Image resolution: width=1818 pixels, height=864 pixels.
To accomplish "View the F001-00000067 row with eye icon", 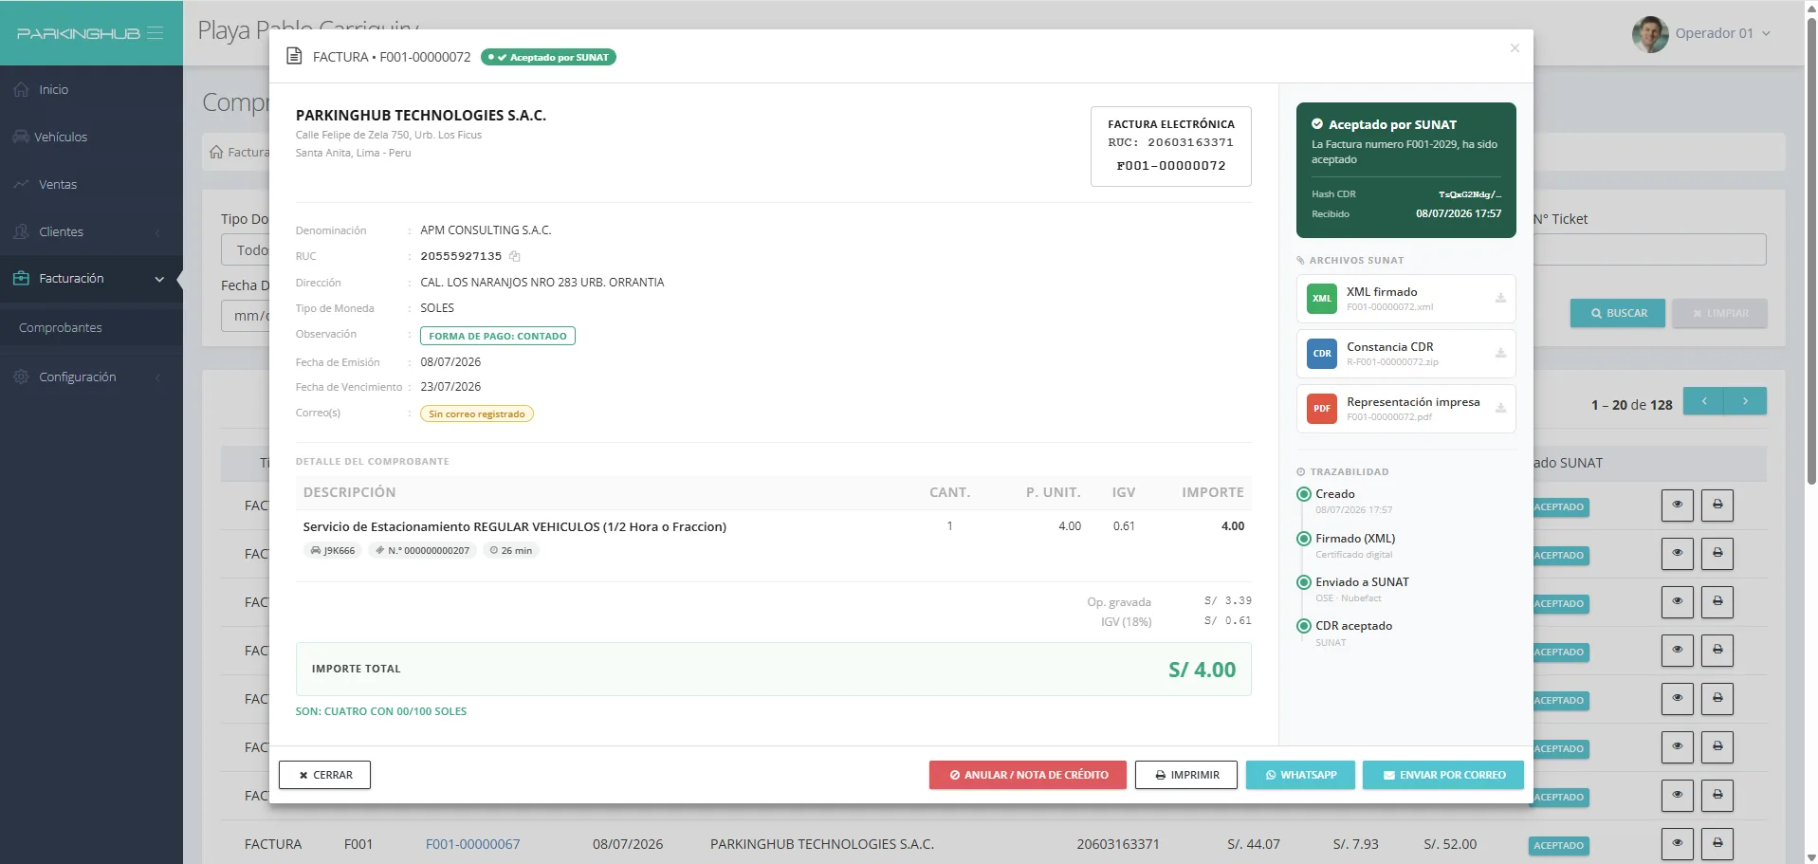I will click(x=1678, y=844).
